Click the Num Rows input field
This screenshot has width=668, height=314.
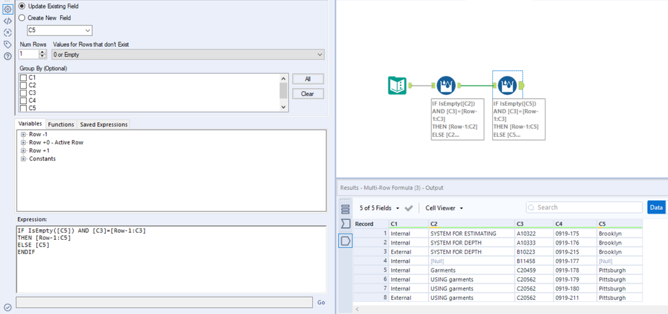pyautogui.click(x=29, y=55)
